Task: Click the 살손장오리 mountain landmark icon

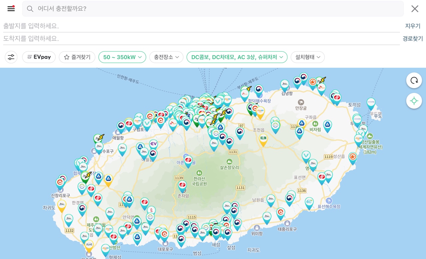Action: pos(229,161)
